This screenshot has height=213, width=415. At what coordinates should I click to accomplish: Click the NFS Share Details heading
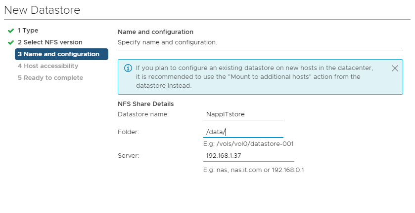tap(145, 104)
